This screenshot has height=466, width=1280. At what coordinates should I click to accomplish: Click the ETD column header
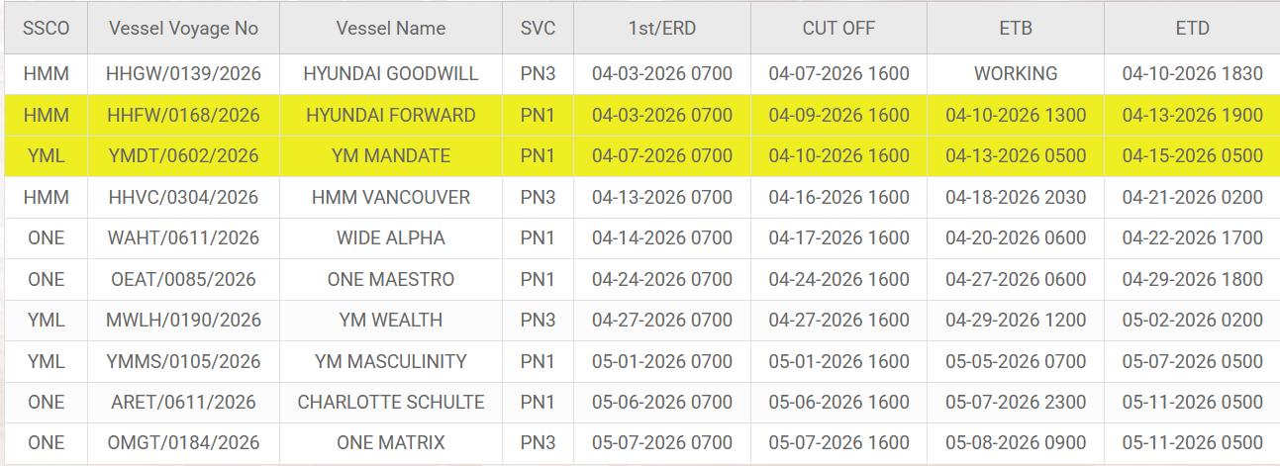point(1192,29)
